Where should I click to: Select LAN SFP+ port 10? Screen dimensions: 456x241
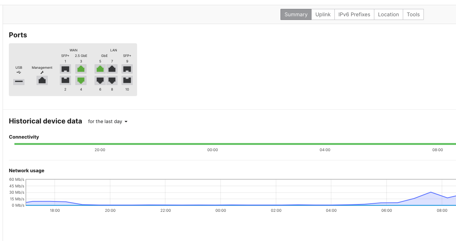pyautogui.click(x=127, y=80)
